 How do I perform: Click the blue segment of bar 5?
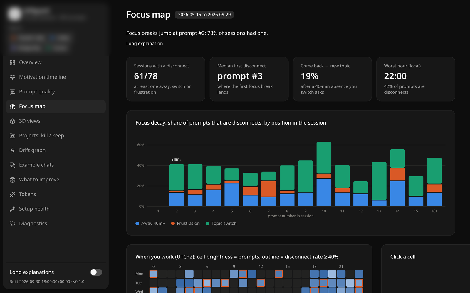tap(232, 195)
